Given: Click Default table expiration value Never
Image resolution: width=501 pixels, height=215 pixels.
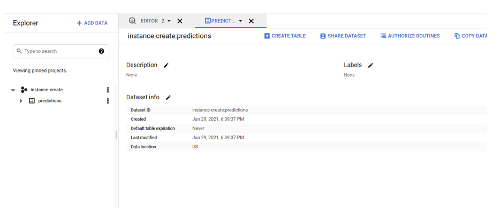Looking at the screenshot, I should tap(198, 129).
